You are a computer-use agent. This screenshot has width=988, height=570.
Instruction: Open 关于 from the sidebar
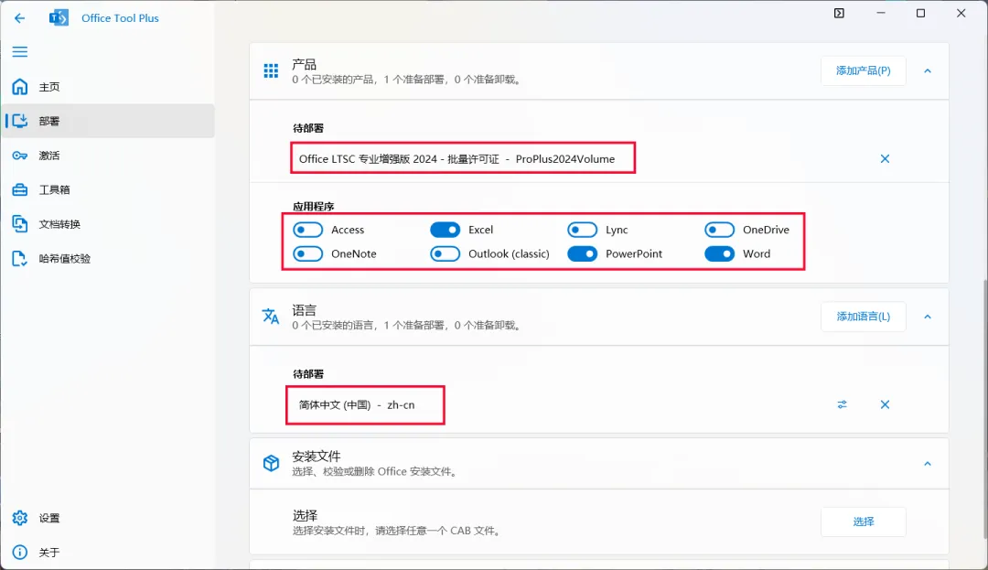pos(108,553)
